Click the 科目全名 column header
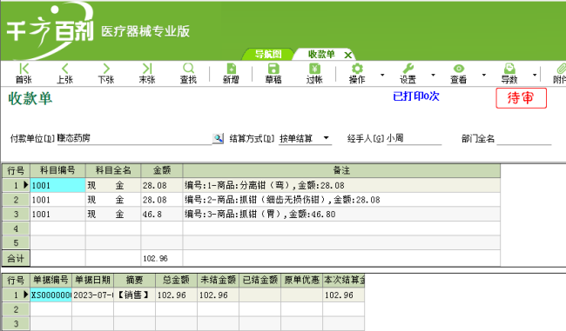Screen dimensions: 566x331 [x=113, y=170]
